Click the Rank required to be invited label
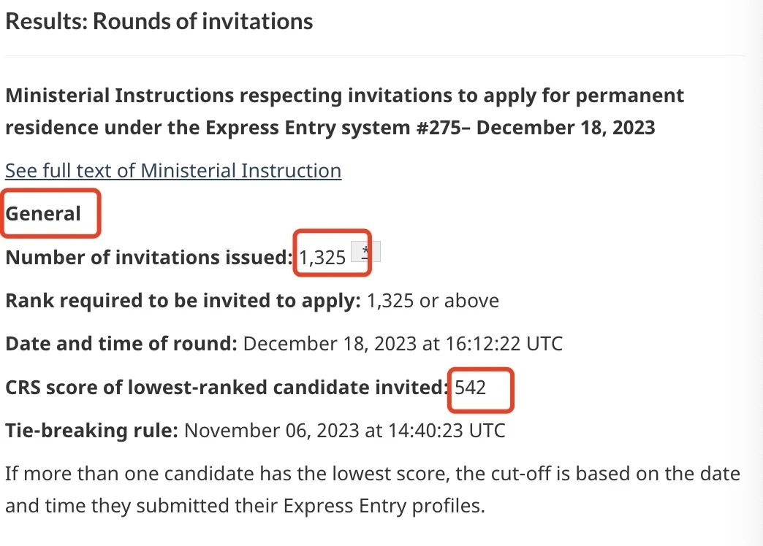The image size is (763, 546). pyautogui.click(x=183, y=301)
